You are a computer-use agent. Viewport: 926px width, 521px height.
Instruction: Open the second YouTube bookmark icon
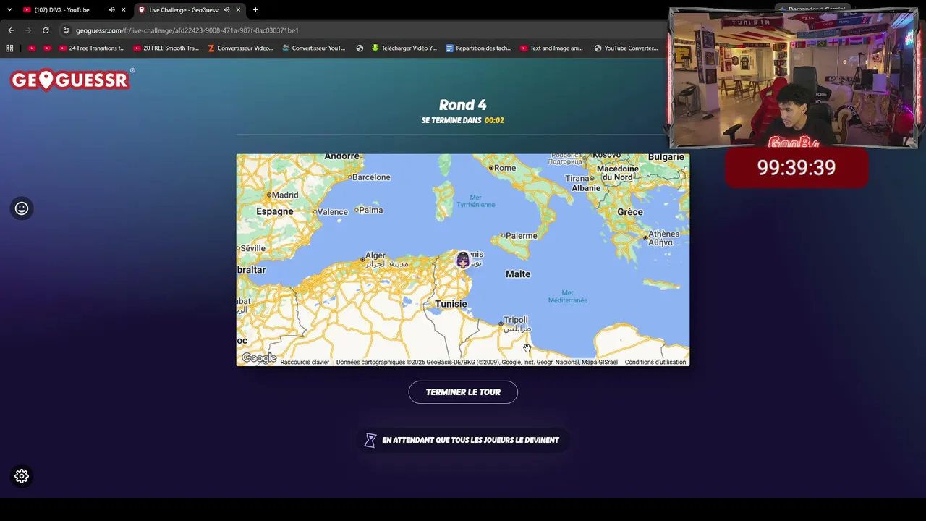[x=47, y=48]
